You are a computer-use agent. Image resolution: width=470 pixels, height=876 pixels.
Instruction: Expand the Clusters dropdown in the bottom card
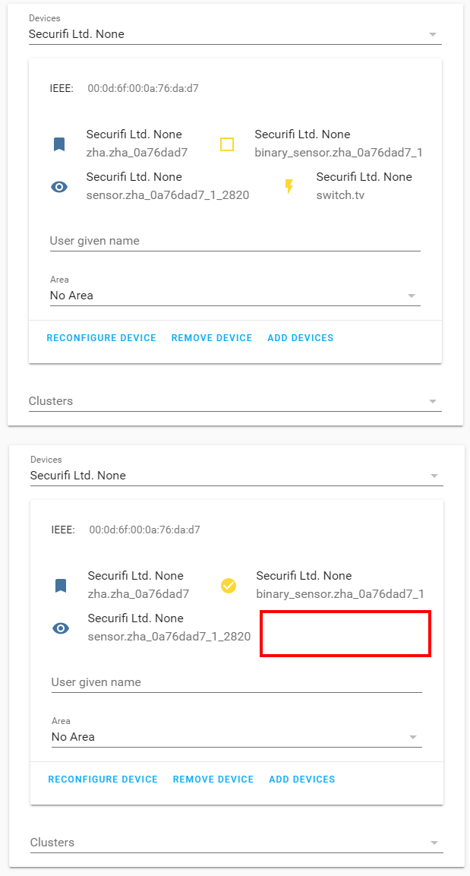tap(237, 842)
